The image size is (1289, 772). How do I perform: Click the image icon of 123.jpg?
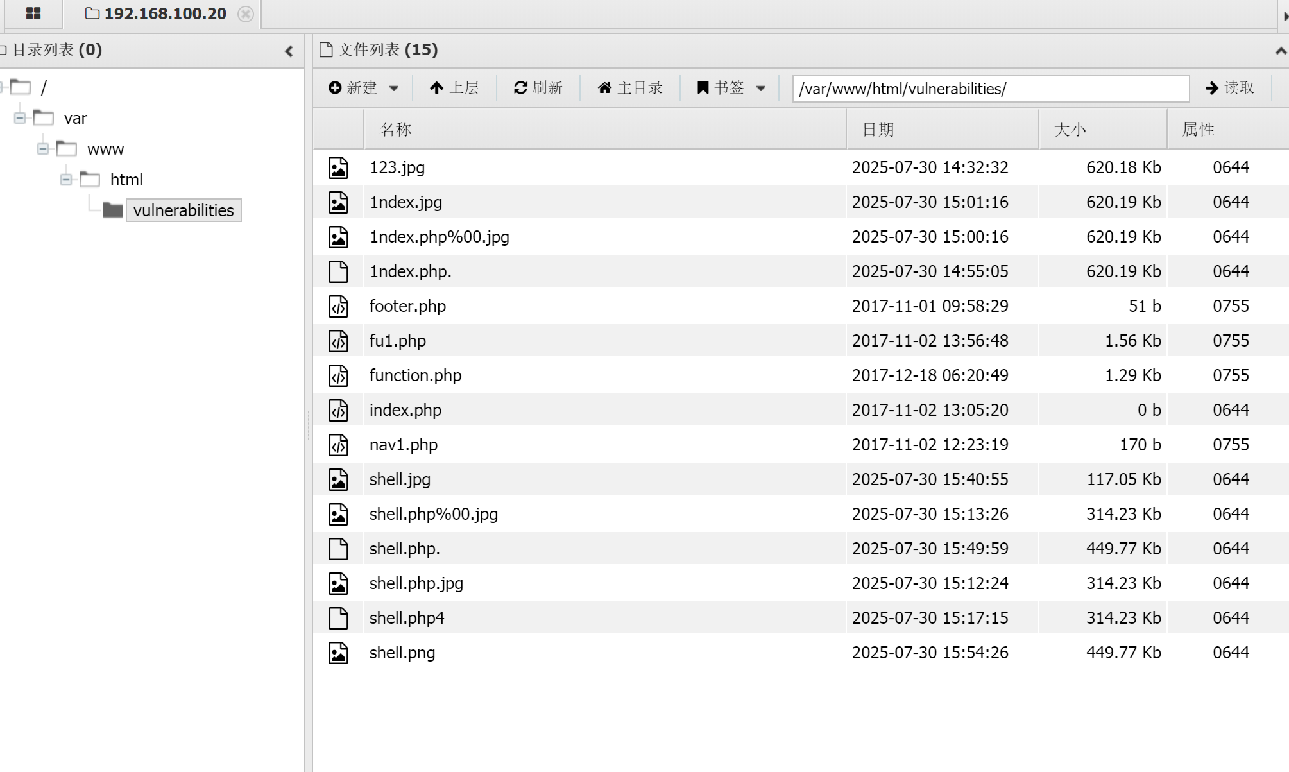(338, 167)
